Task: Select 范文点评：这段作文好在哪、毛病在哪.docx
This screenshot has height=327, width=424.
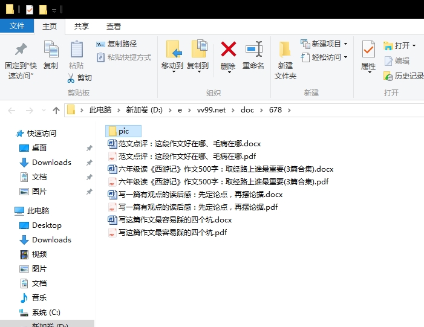Action: coord(184,144)
